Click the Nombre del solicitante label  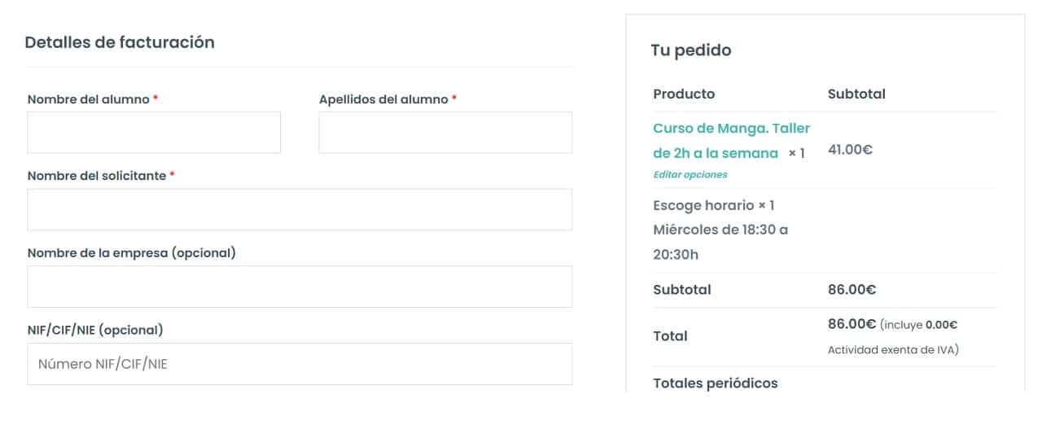point(97,176)
